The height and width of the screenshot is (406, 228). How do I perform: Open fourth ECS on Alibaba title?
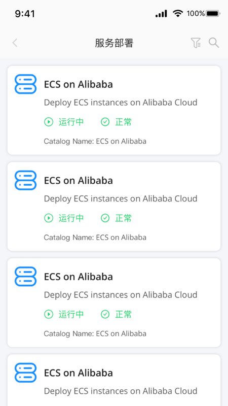coord(79,373)
